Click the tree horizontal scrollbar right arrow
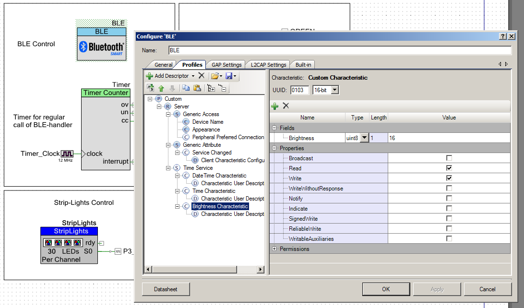Image resolution: width=524 pixels, height=308 pixels. coord(261,269)
